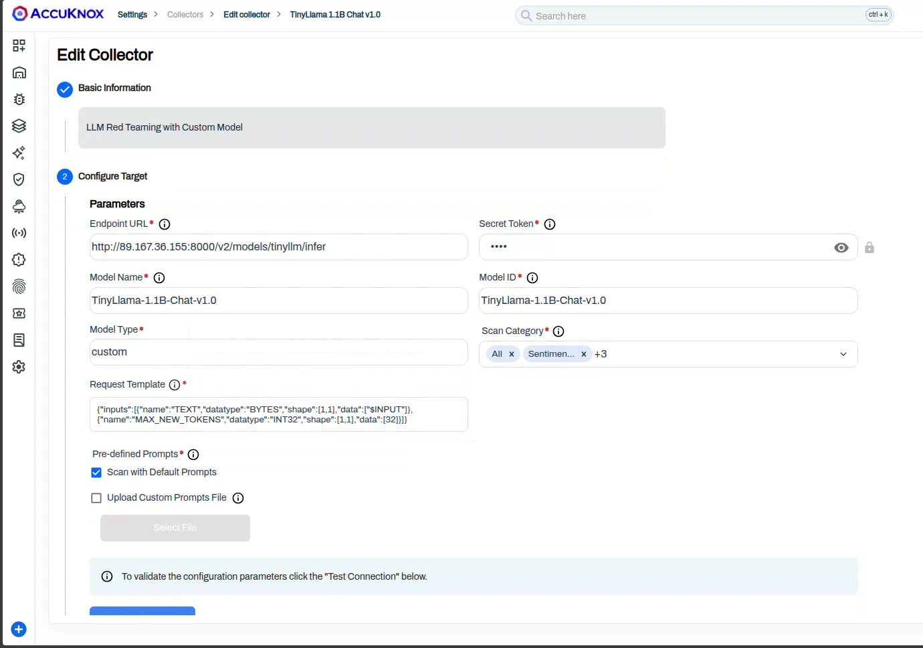Viewport: 923px width, 648px height.
Task: Click the Model Name input field
Action: [x=279, y=301]
